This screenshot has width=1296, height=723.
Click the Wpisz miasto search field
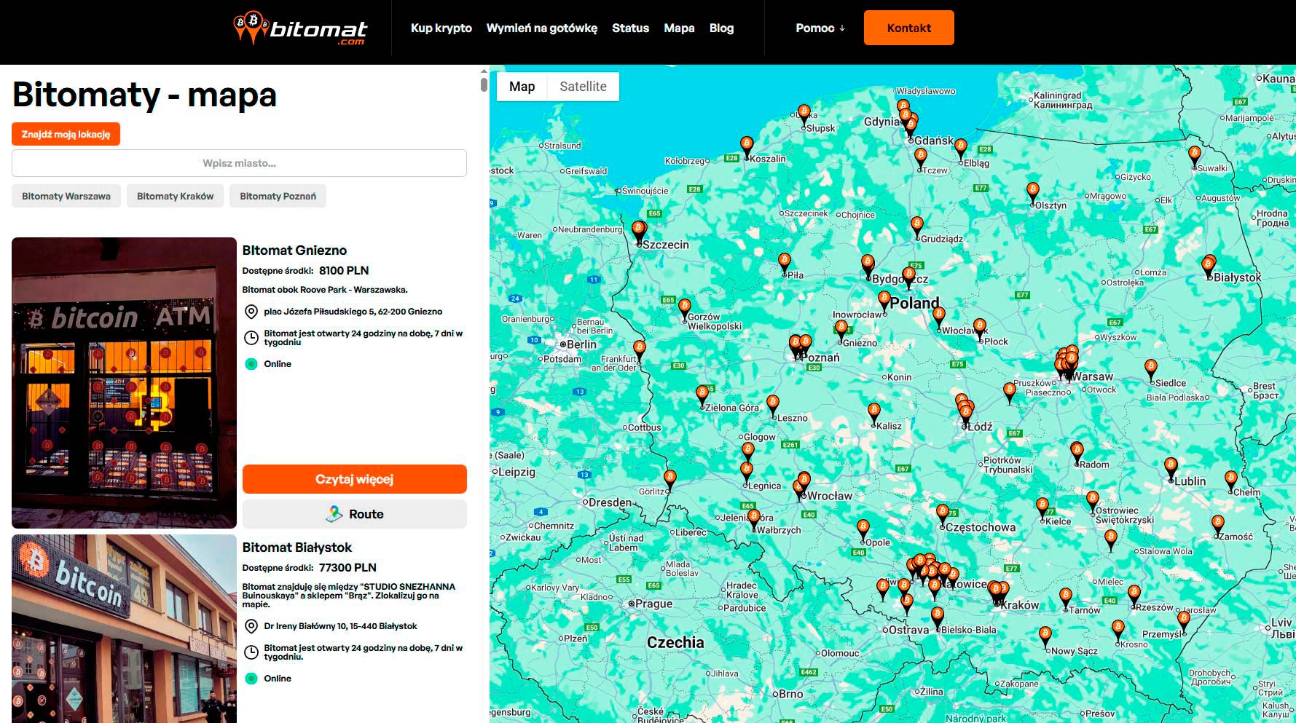[x=239, y=163]
